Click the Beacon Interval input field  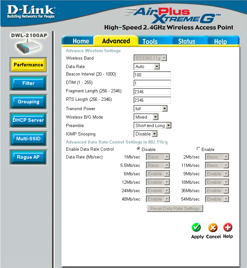152,75
